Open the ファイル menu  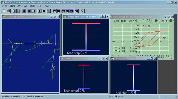pyautogui.click(x=5, y=6)
